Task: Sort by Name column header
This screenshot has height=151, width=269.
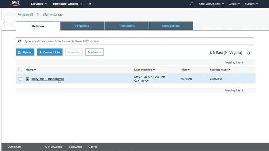Action: pyautogui.click(x=31, y=70)
